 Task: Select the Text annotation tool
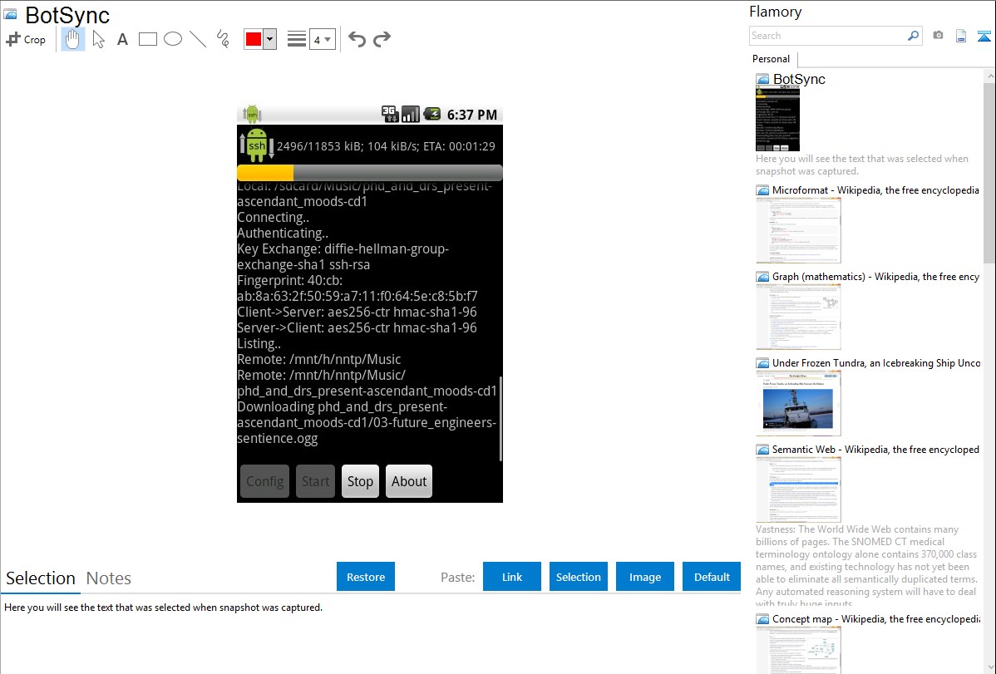(x=122, y=39)
